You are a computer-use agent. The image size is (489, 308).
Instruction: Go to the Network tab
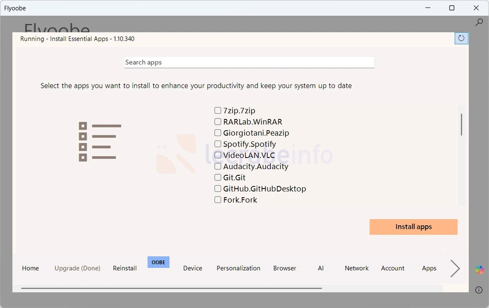coord(356,268)
